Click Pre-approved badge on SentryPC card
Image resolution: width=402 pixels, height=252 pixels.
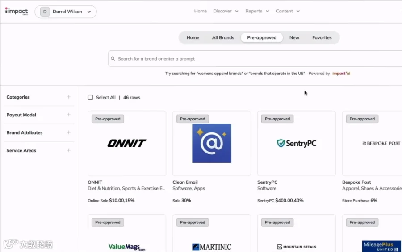[x=277, y=119]
